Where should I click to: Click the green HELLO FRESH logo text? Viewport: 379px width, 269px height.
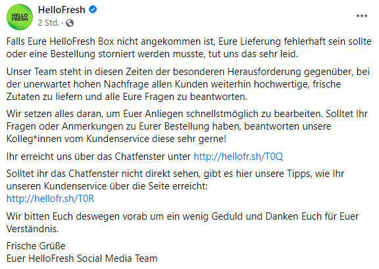tap(20, 17)
